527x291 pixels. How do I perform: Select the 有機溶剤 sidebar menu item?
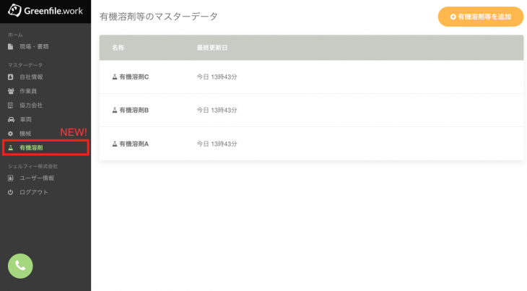click(x=45, y=147)
